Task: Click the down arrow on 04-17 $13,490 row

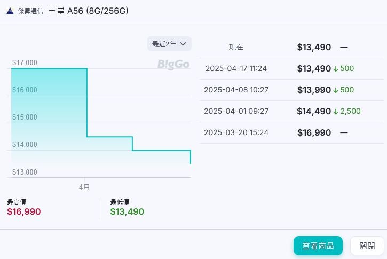Action: point(336,69)
